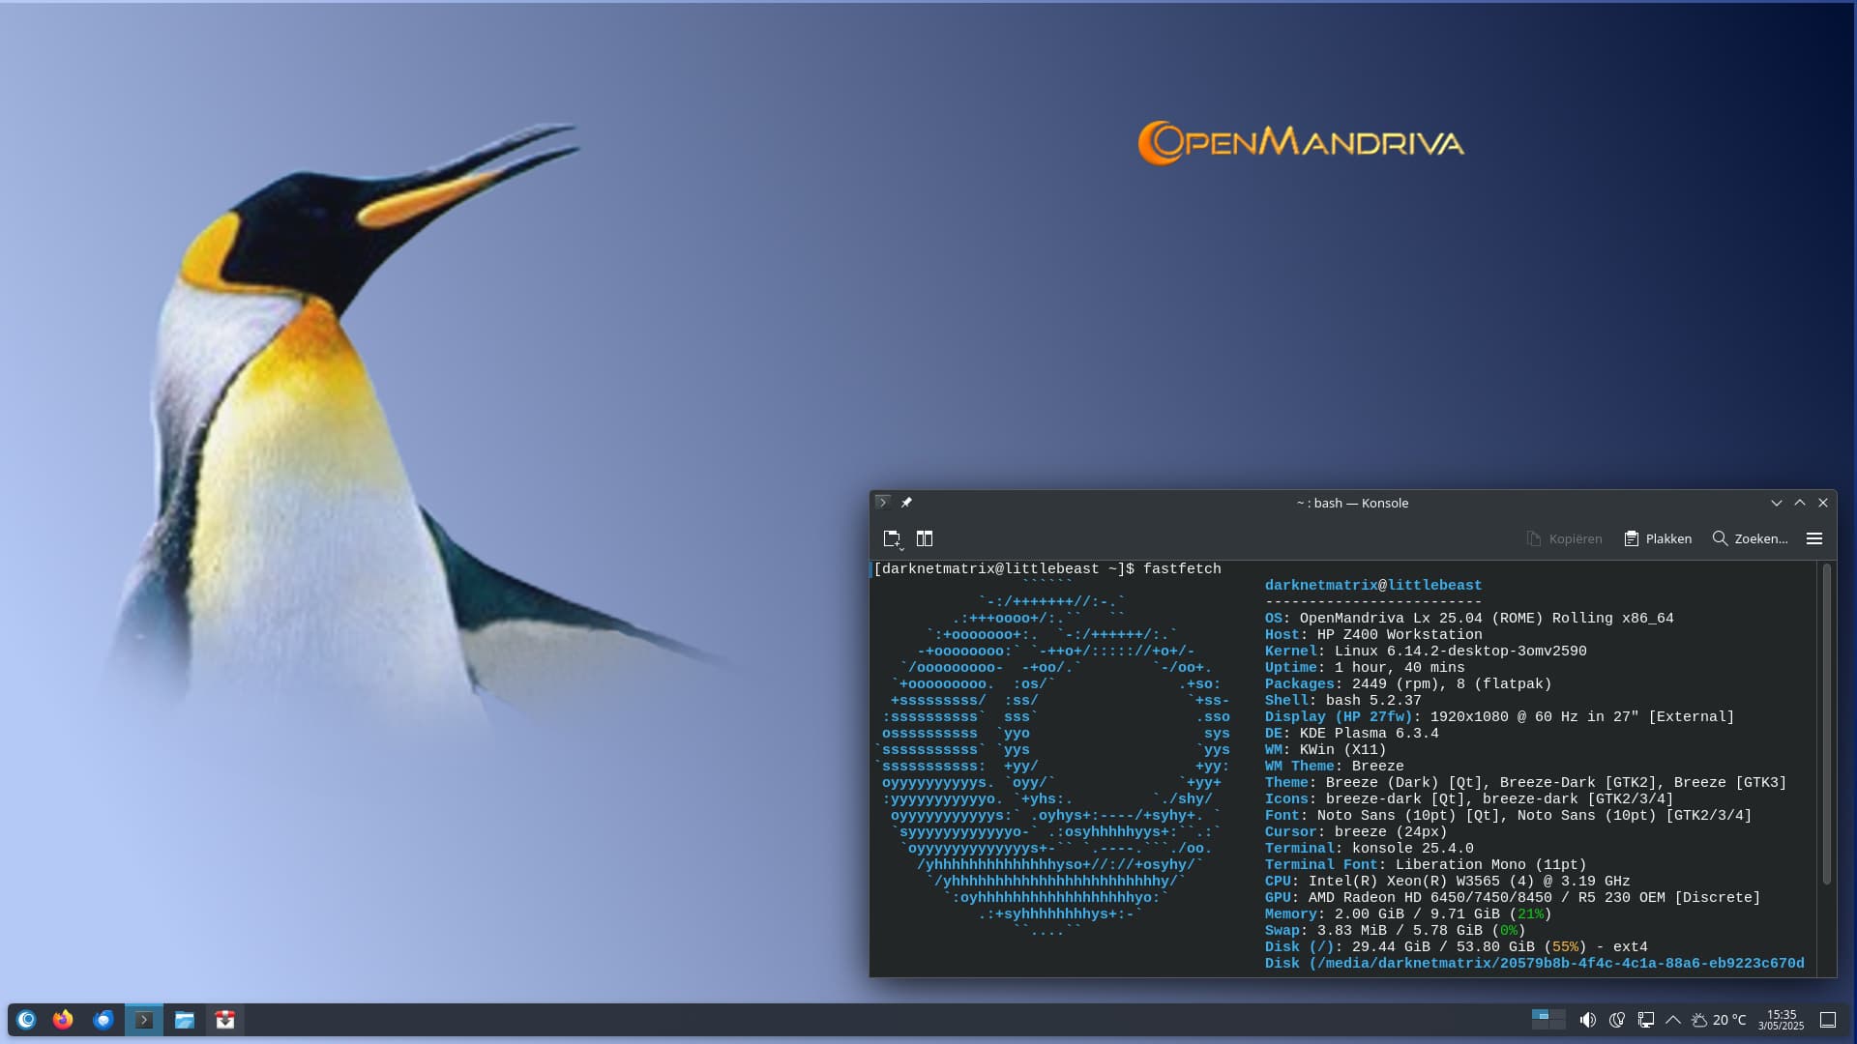
Task: Click the Konsole vertical scrollbar
Action: [1826, 723]
